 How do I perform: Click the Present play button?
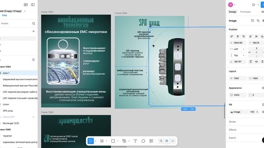pyautogui.click(x=254, y=5)
